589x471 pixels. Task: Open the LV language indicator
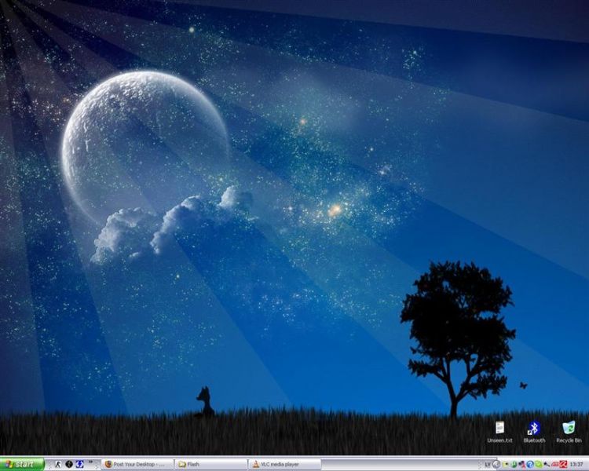tap(488, 464)
